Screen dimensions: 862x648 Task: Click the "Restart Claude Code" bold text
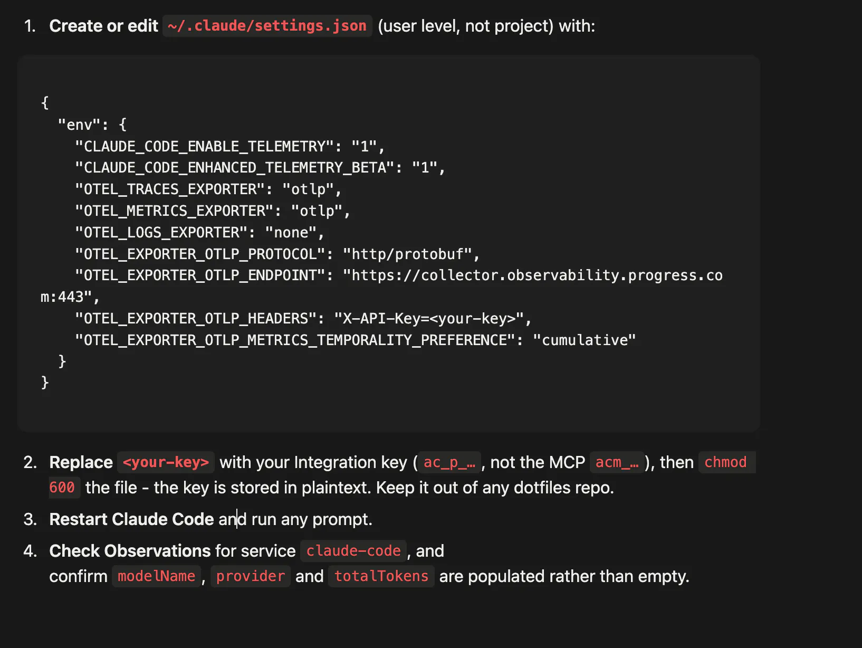pos(131,519)
